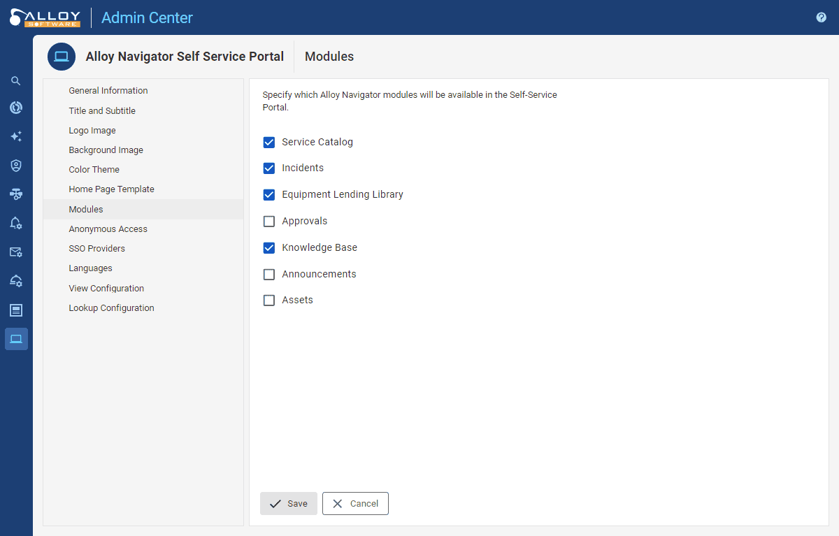Screen dimensions: 839x536
Task: Click the Equipment Lending Library label
Action: coord(343,195)
